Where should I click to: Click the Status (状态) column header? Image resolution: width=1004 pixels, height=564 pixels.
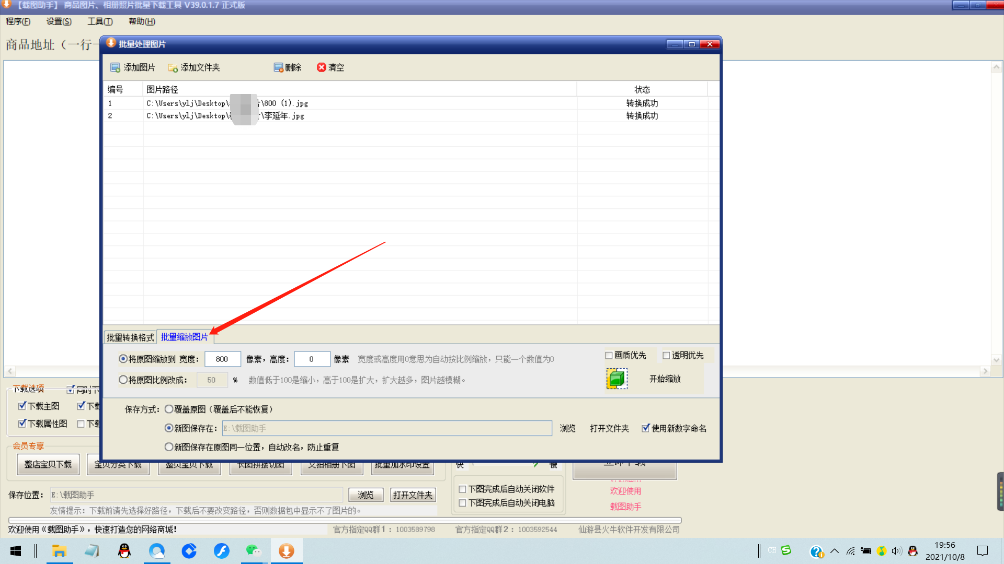642,89
